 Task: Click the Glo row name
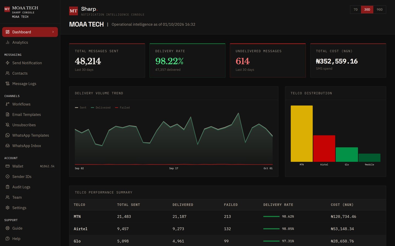coord(77,241)
